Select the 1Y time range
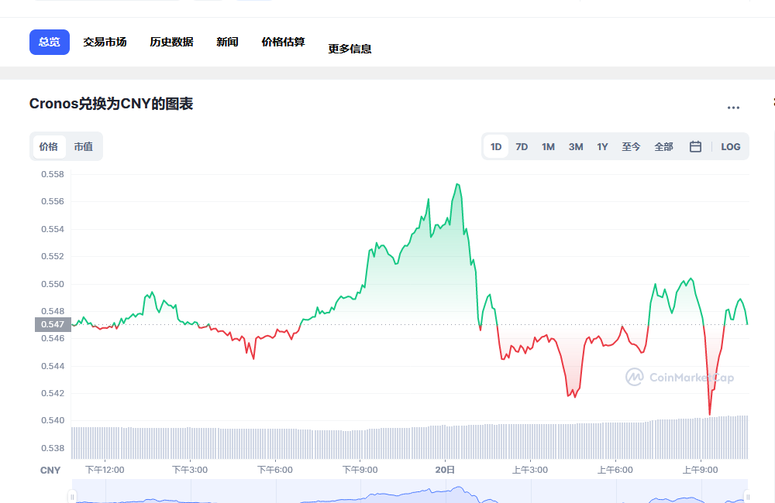The height and width of the screenshot is (503, 775). 602,146
